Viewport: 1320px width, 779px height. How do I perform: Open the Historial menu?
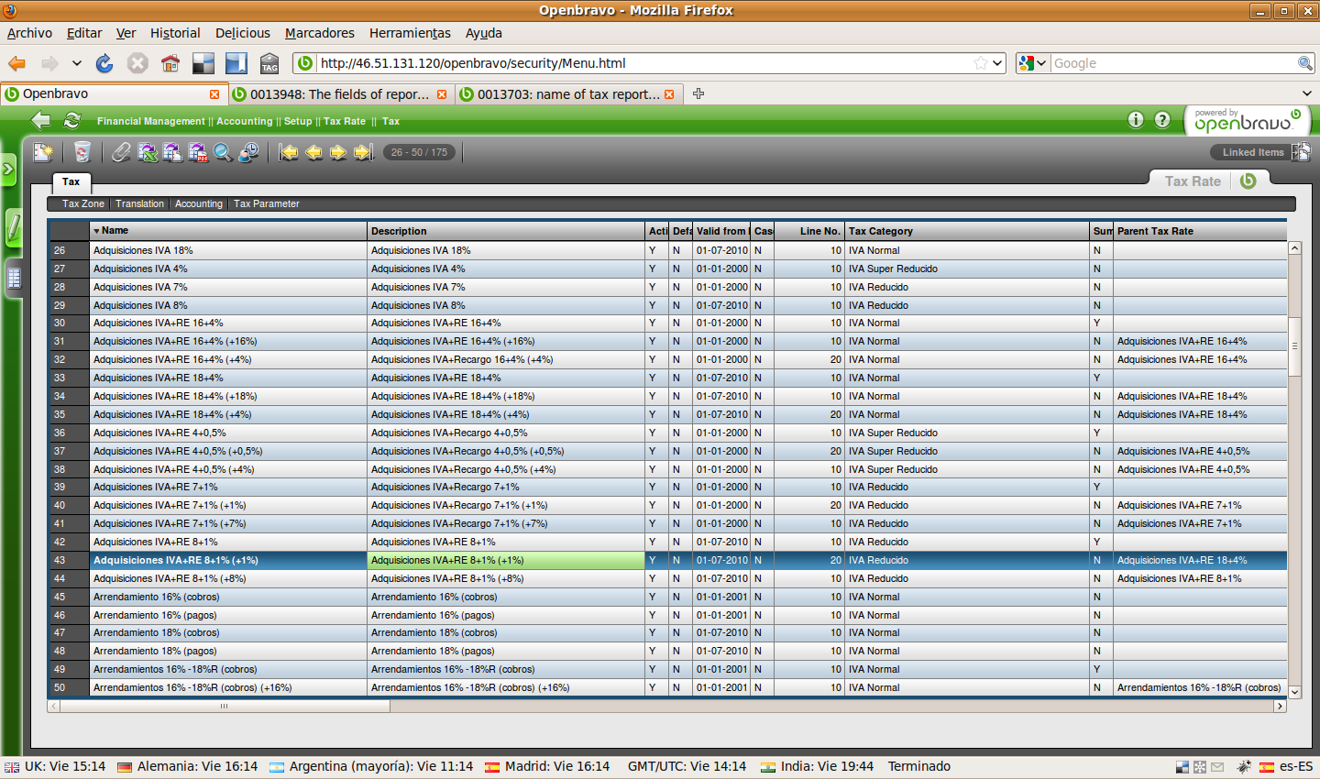click(x=175, y=33)
